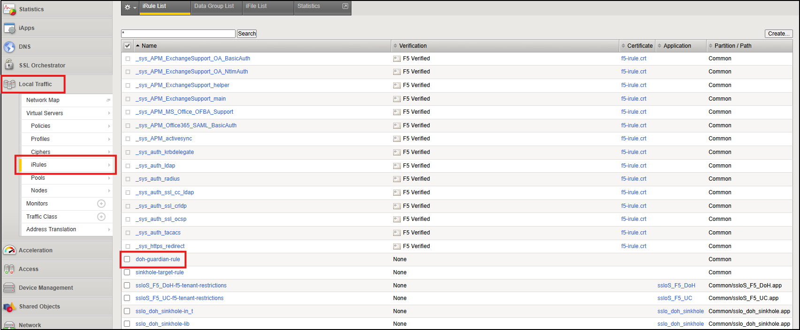This screenshot has height=330, width=800.
Task: Open the sinkhole-target-rule link
Action: [160, 272]
